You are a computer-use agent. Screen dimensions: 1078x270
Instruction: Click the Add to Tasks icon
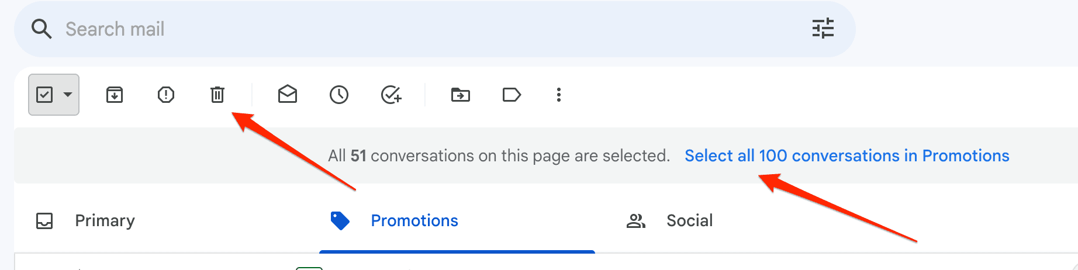391,95
